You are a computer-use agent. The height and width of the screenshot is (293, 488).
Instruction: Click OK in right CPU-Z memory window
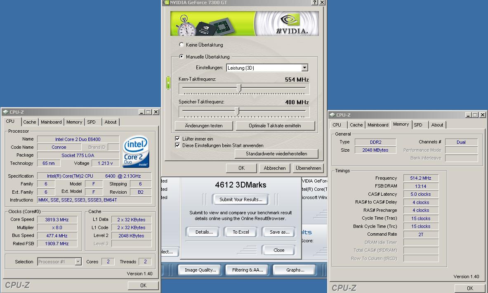[470, 288]
